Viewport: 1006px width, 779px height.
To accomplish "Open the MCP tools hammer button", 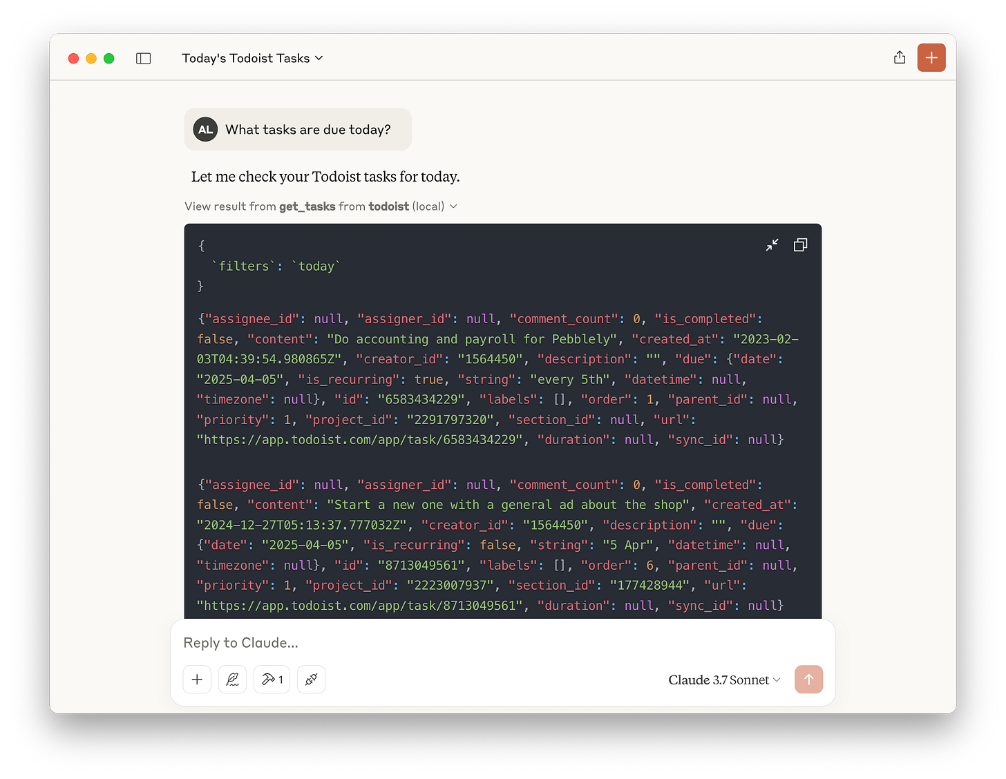I will (272, 680).
